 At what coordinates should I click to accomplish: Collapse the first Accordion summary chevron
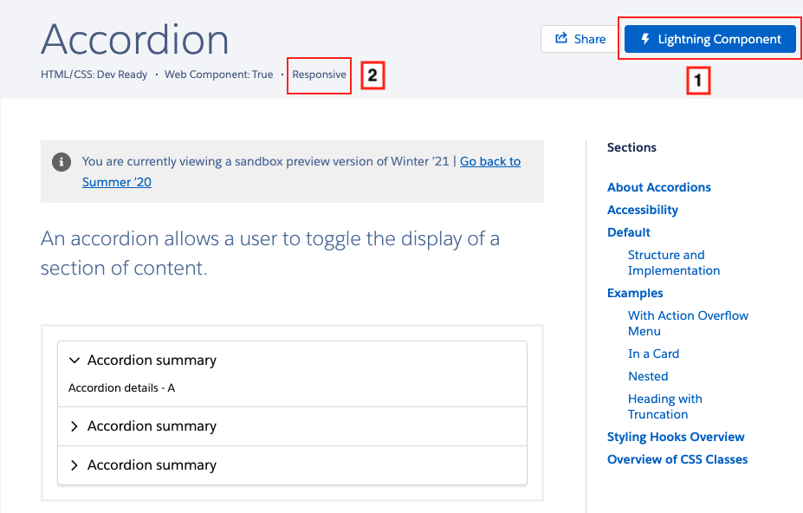(x=74, y=360)
